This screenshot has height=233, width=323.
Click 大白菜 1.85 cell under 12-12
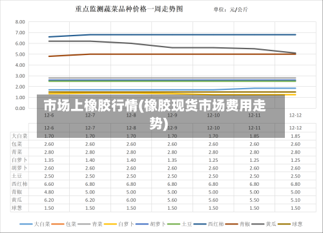295,137
